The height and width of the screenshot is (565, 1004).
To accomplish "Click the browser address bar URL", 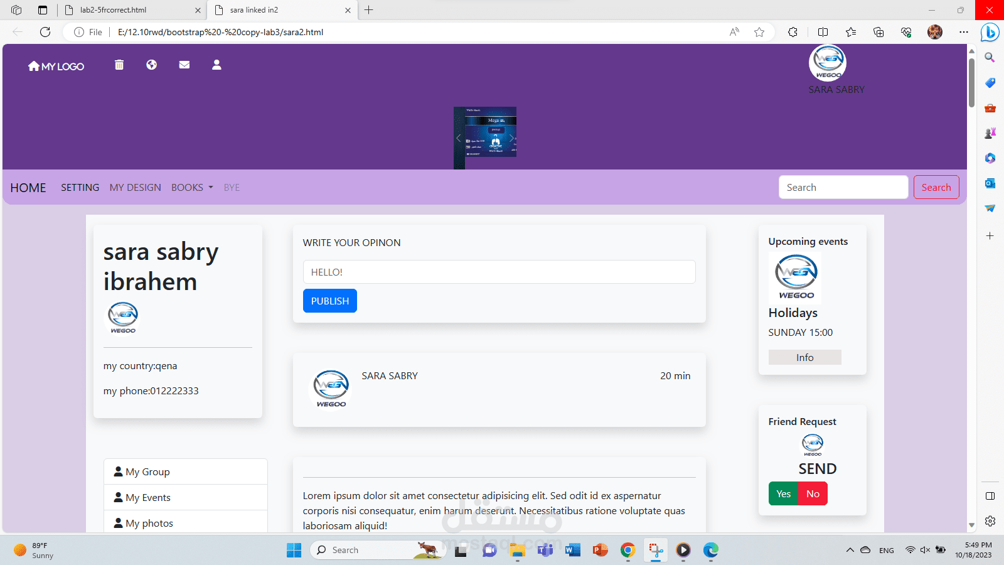I will pos(220,32).
